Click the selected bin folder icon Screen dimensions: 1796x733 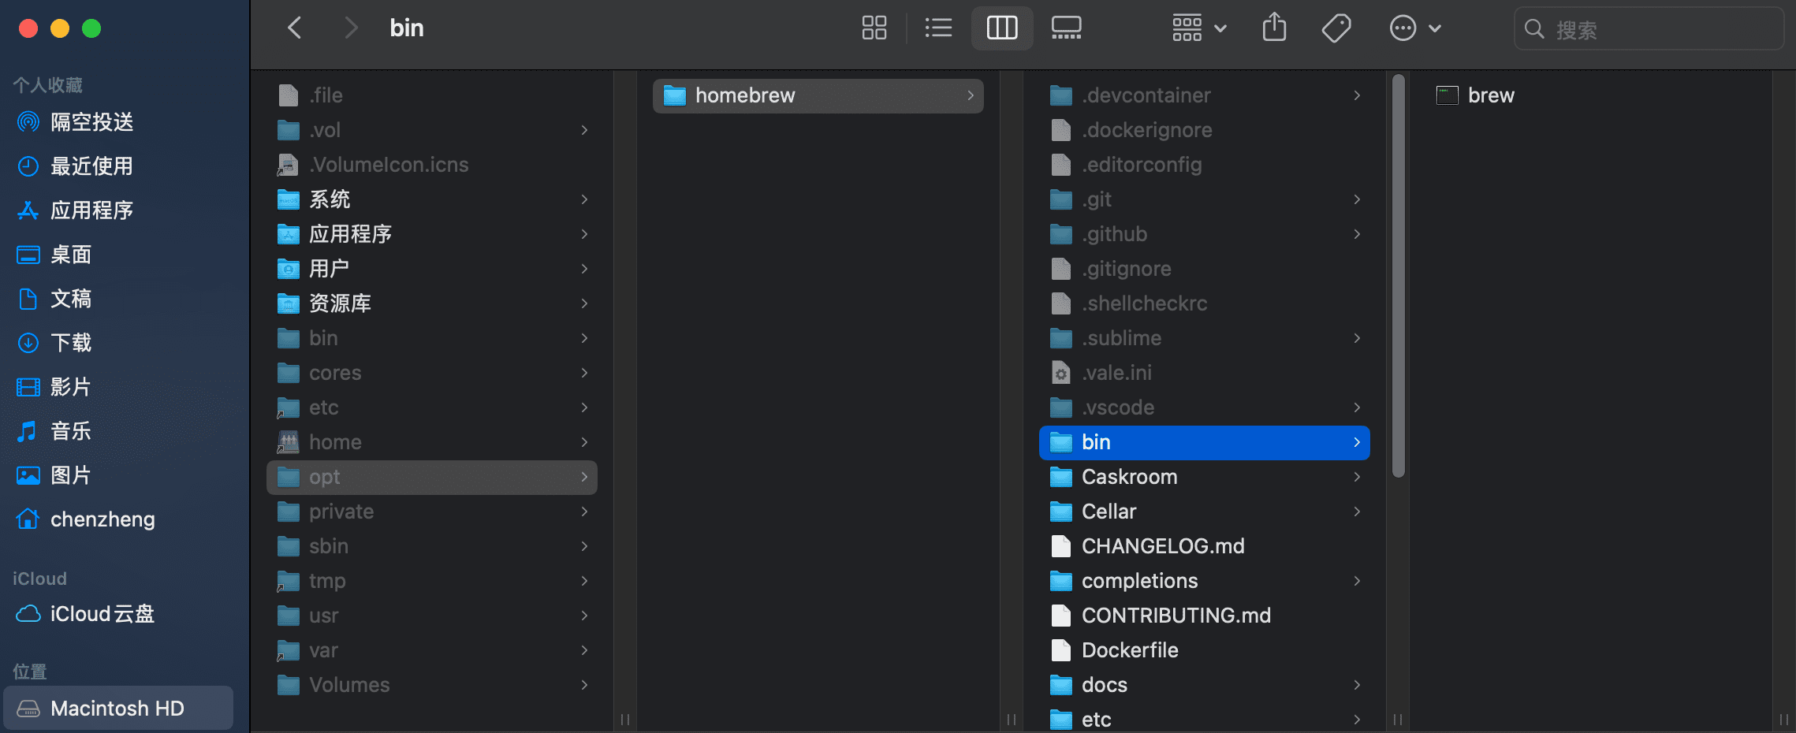click(1061, 442)
